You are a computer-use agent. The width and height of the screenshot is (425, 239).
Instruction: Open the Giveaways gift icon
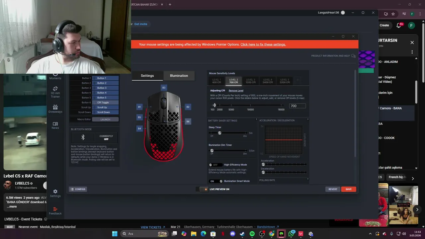tap(55, 107)
